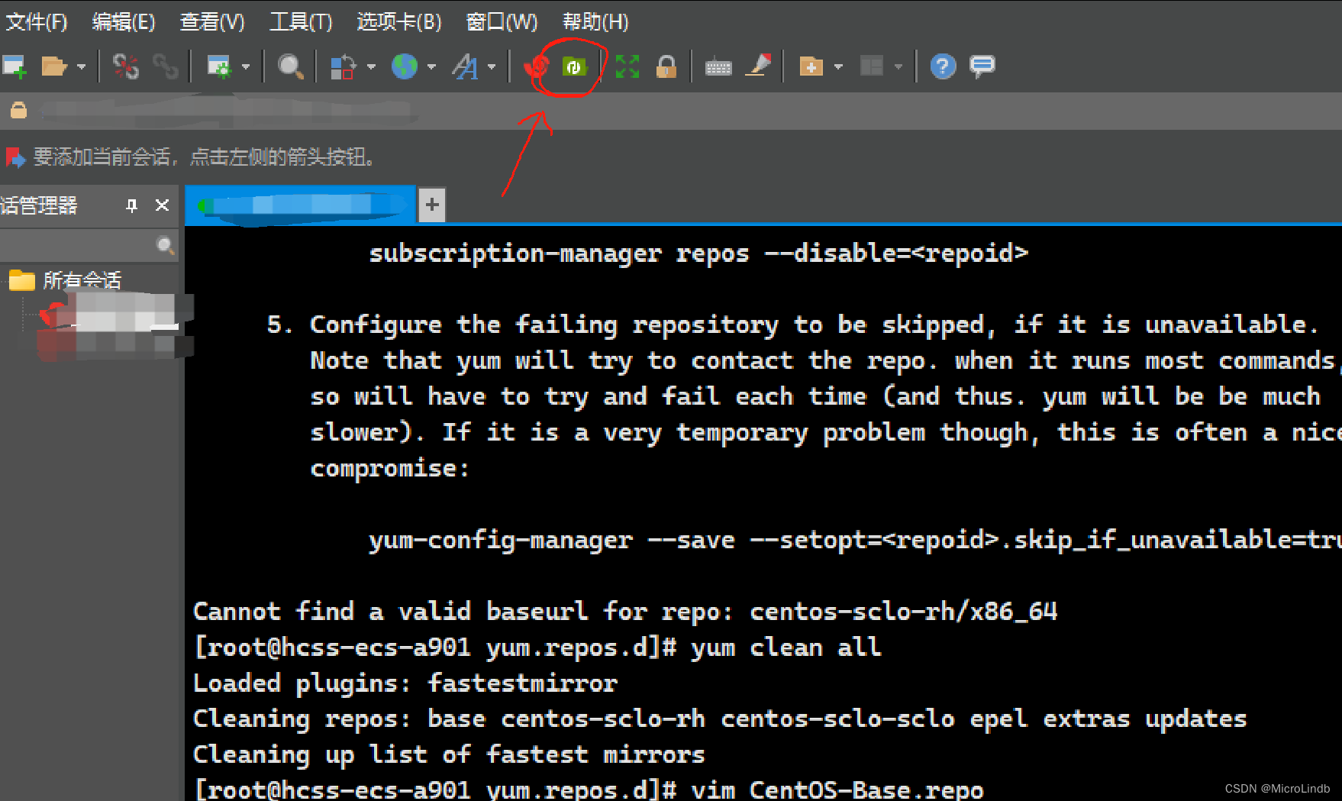Expand the new folder icon dropdown

[x=837, y=66]
